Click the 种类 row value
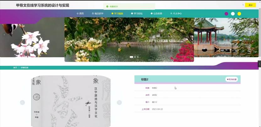The height and width of the screenshot is (127, 261). pos(155,88)
